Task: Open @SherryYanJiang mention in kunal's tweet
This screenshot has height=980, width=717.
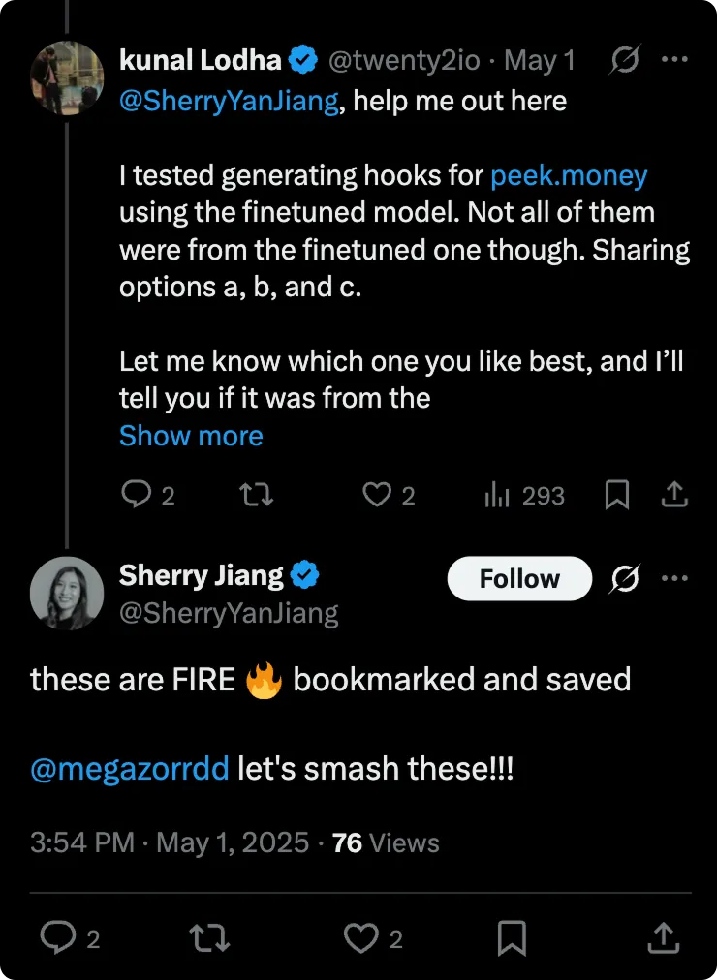Action: [229, 101]
